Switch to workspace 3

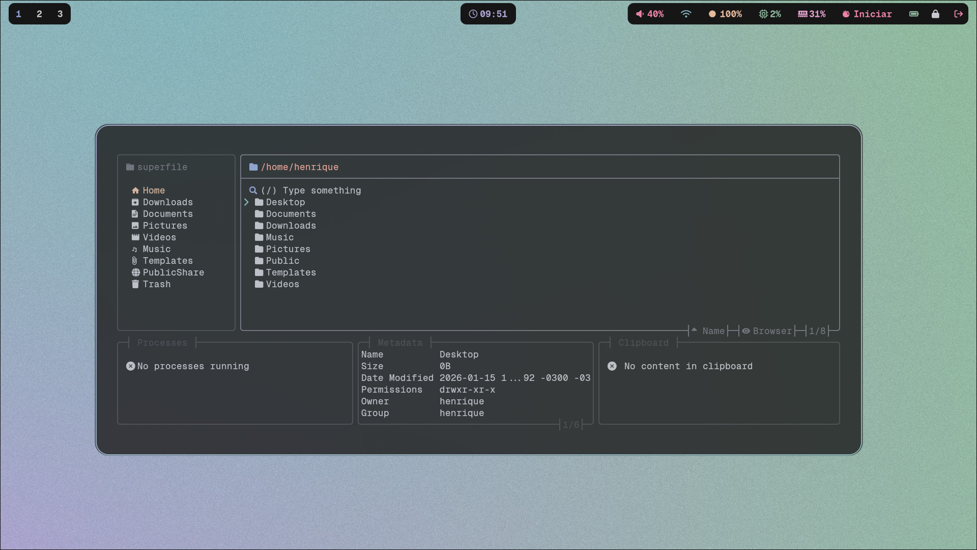click(x=60, y=14)
